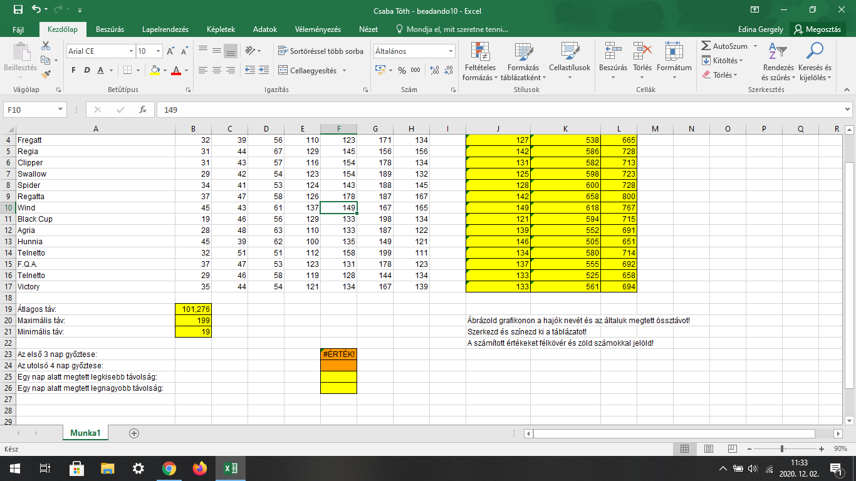Viewport: 856px width, 481px height.
Task: Click the Format Painter brush icon
Action: click(46, 74)
